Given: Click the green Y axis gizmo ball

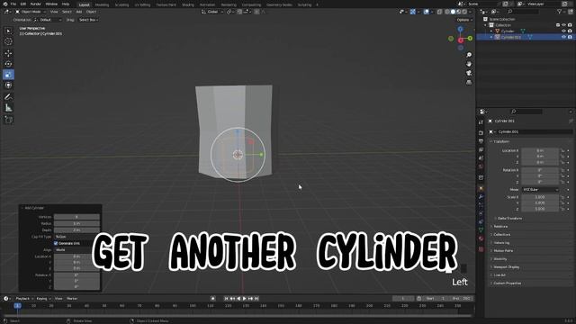Looking at the screenshot, I should (470, 38).
